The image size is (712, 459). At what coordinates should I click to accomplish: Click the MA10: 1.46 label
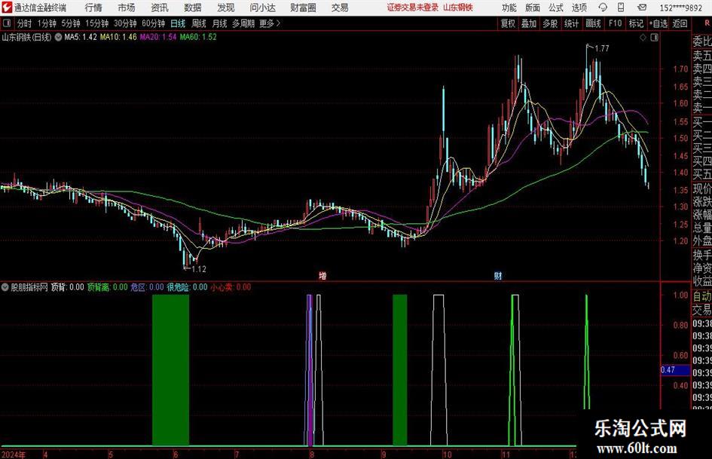coord(118,37)
